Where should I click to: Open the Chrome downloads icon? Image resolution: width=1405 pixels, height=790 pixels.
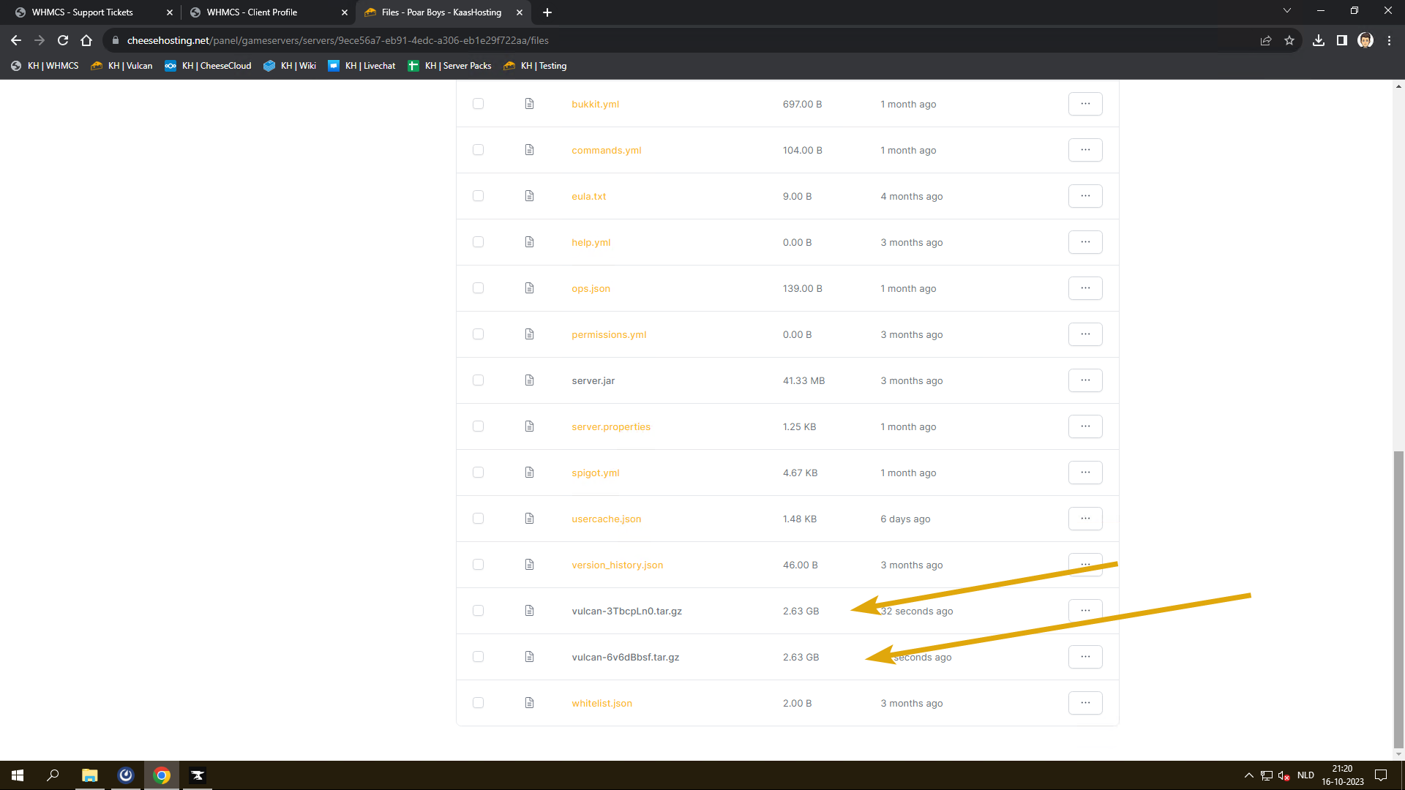(x=1319, y=40)
